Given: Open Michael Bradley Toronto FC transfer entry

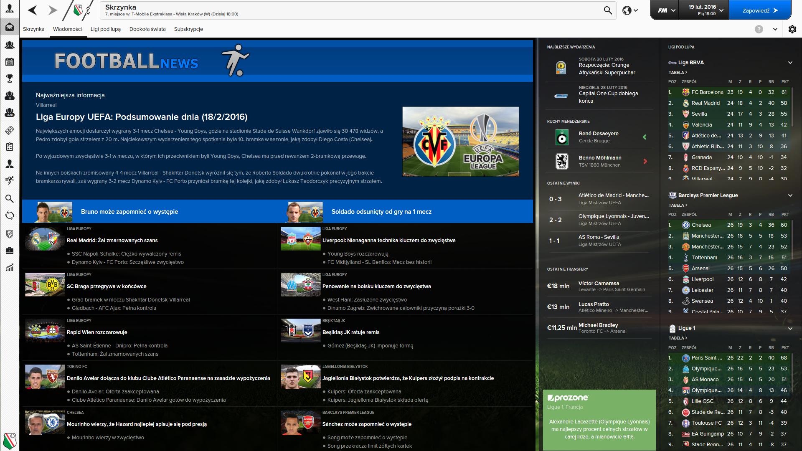Looking at the screenshot, I should click(x=599, y=328).
